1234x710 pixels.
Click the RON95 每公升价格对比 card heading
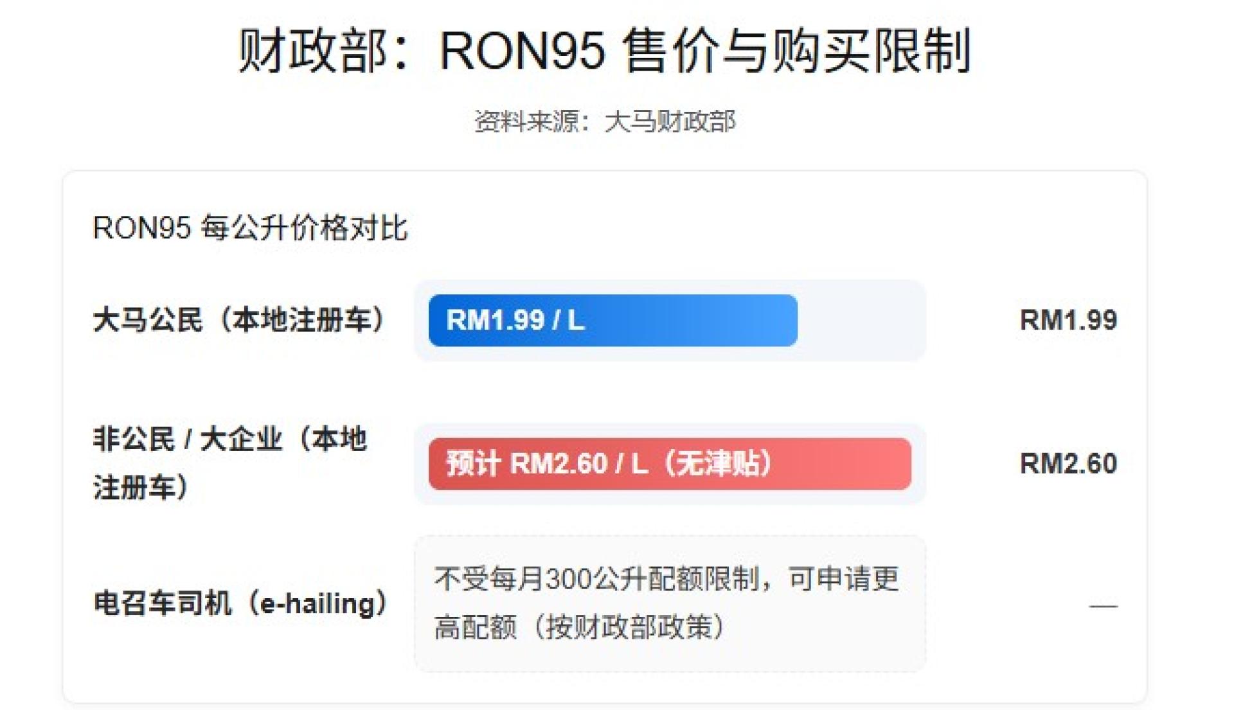click(x=250, y=227)
